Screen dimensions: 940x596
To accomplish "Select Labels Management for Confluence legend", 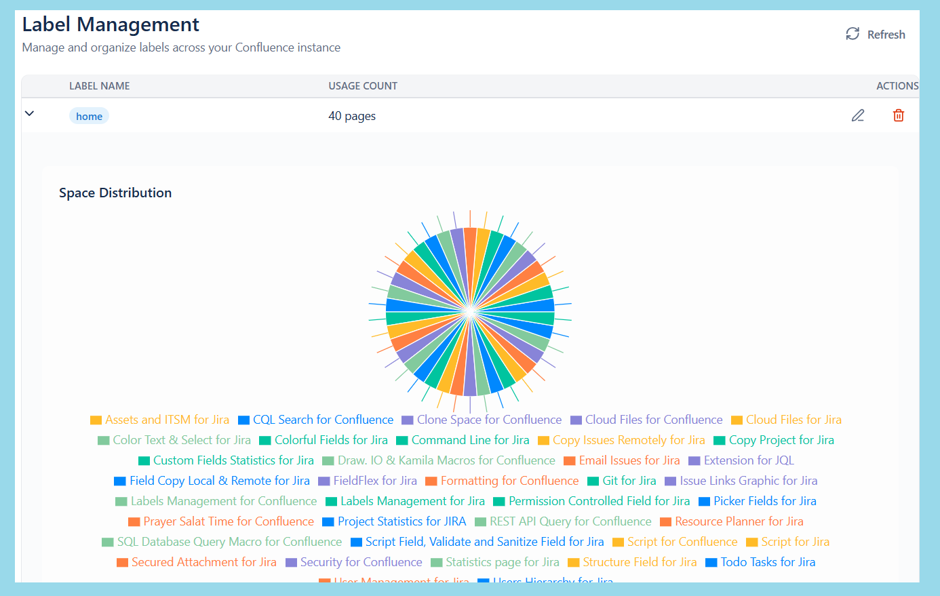I will [216, 501].
